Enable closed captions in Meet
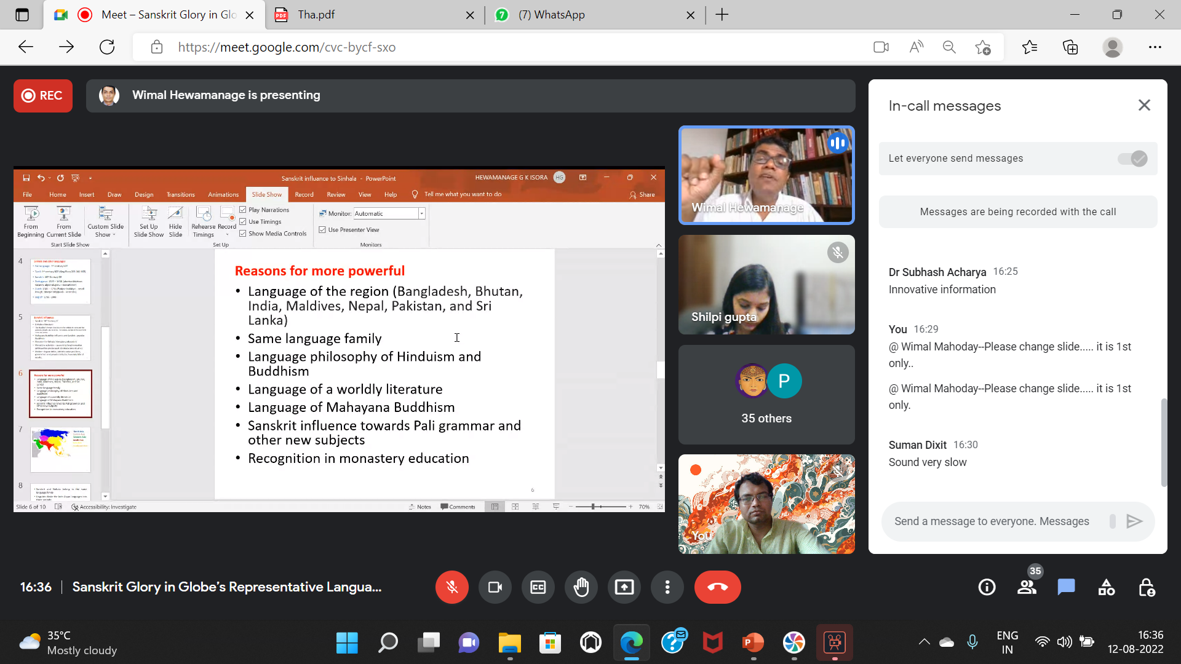Viewport: 1181px width, 664px height. (x=538, y=587)
